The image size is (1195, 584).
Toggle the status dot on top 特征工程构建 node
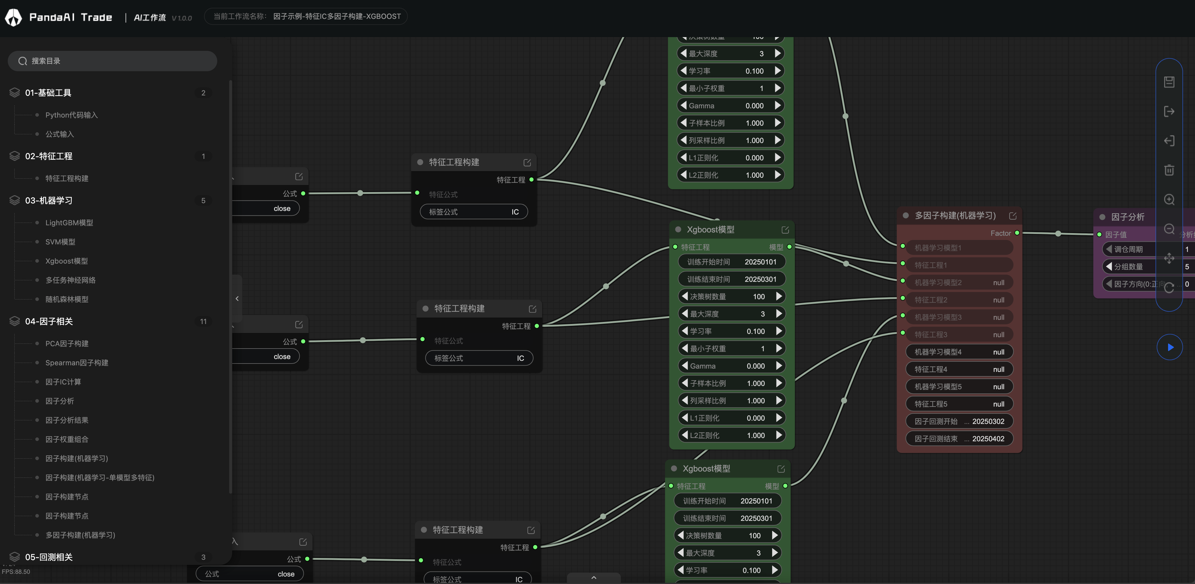pos(420,162)
